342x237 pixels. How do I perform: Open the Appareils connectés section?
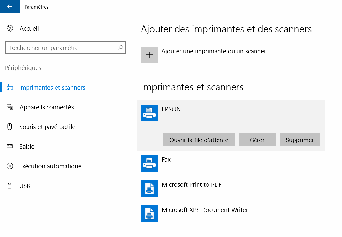[47, 107]
